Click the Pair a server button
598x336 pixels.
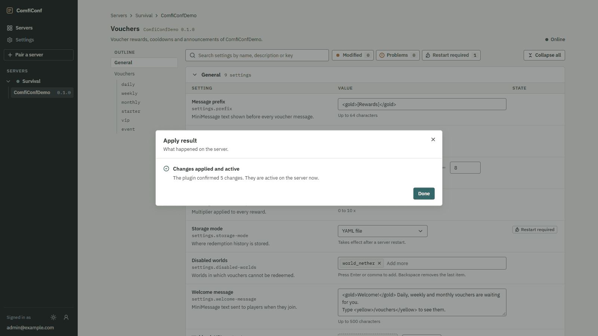pos(39,55)
